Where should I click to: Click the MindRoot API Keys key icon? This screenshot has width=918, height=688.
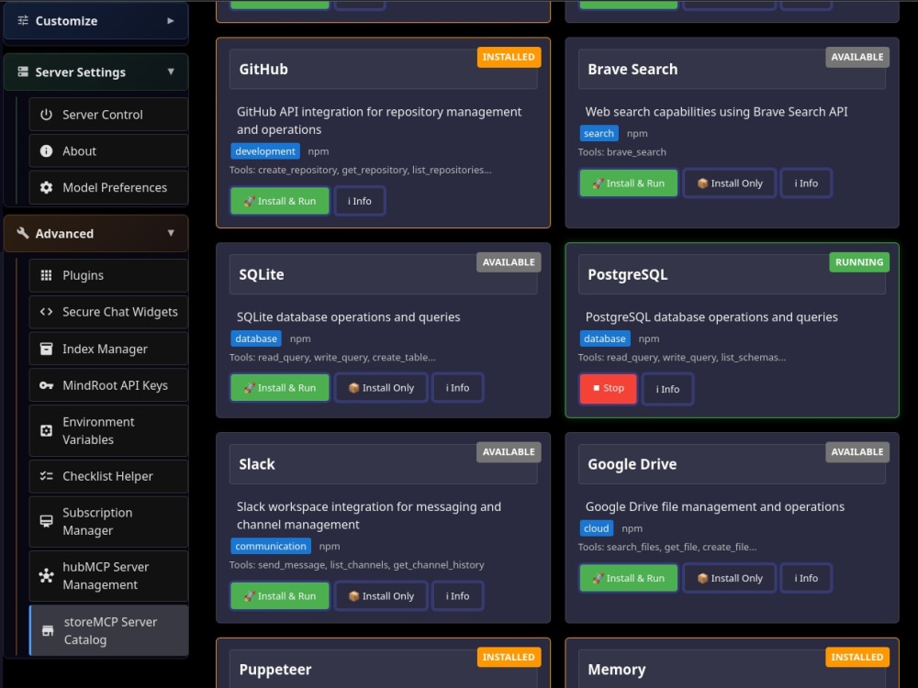46,385
